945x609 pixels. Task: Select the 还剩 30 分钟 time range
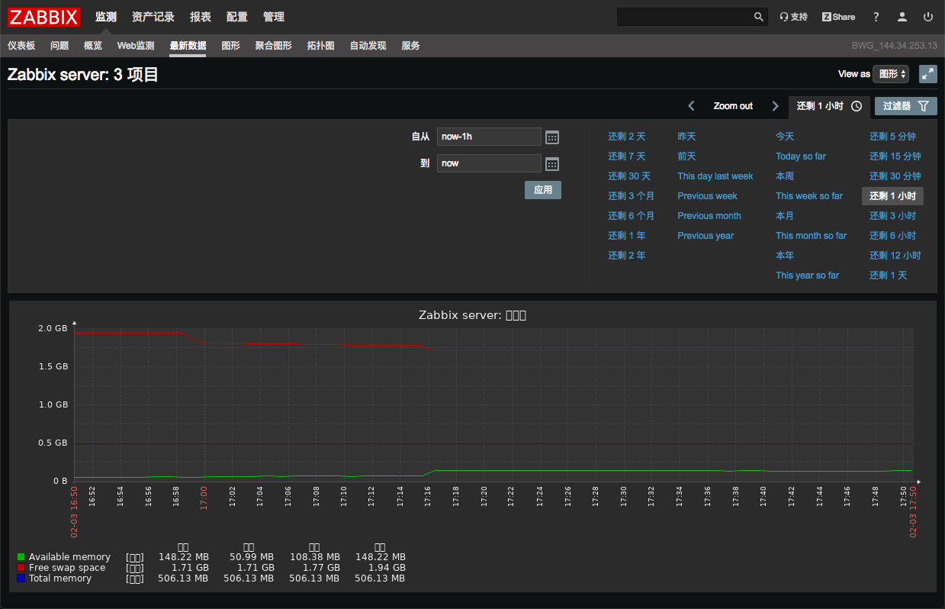point(895,176)
